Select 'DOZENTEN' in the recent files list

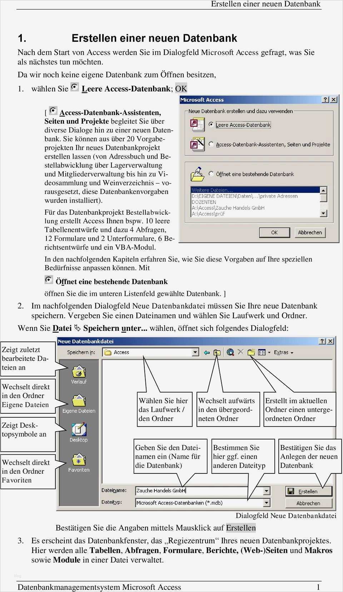tap(255, 202)
